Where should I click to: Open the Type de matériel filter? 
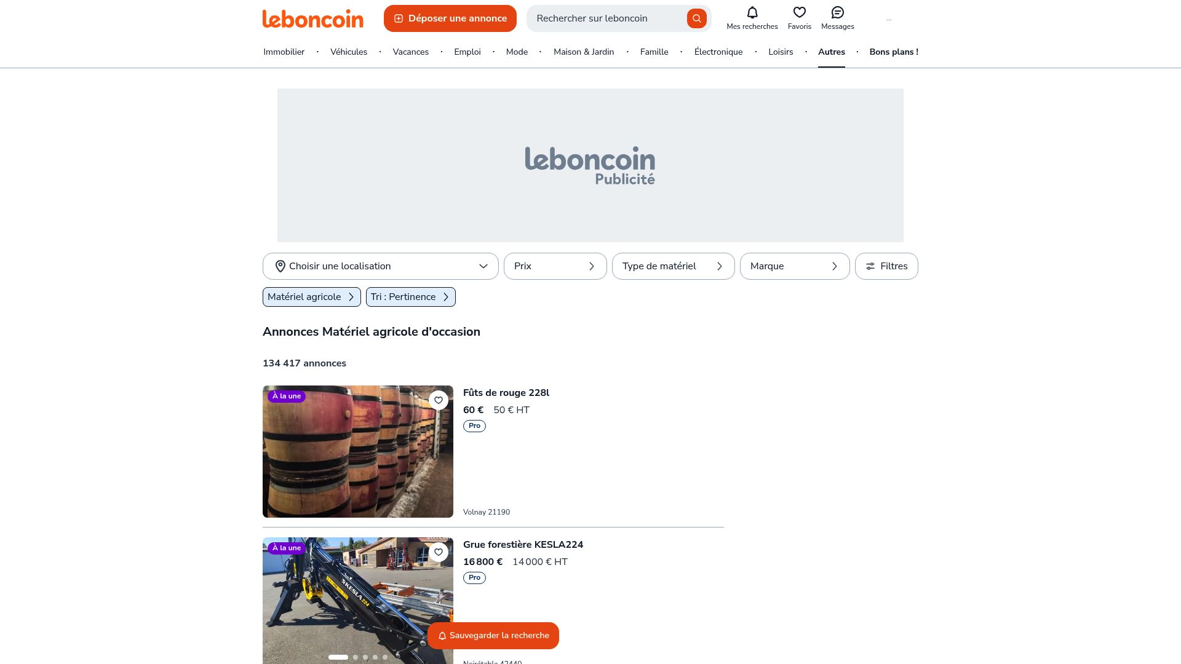[673, 266]
